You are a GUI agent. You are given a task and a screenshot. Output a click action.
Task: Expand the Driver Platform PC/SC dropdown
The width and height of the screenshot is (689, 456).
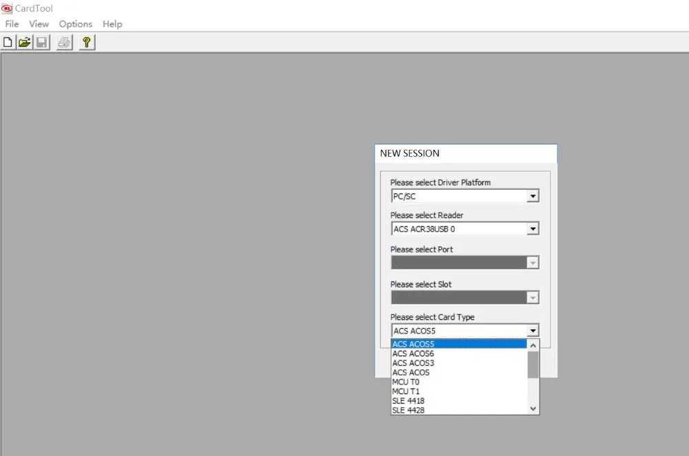coord(533,196)
